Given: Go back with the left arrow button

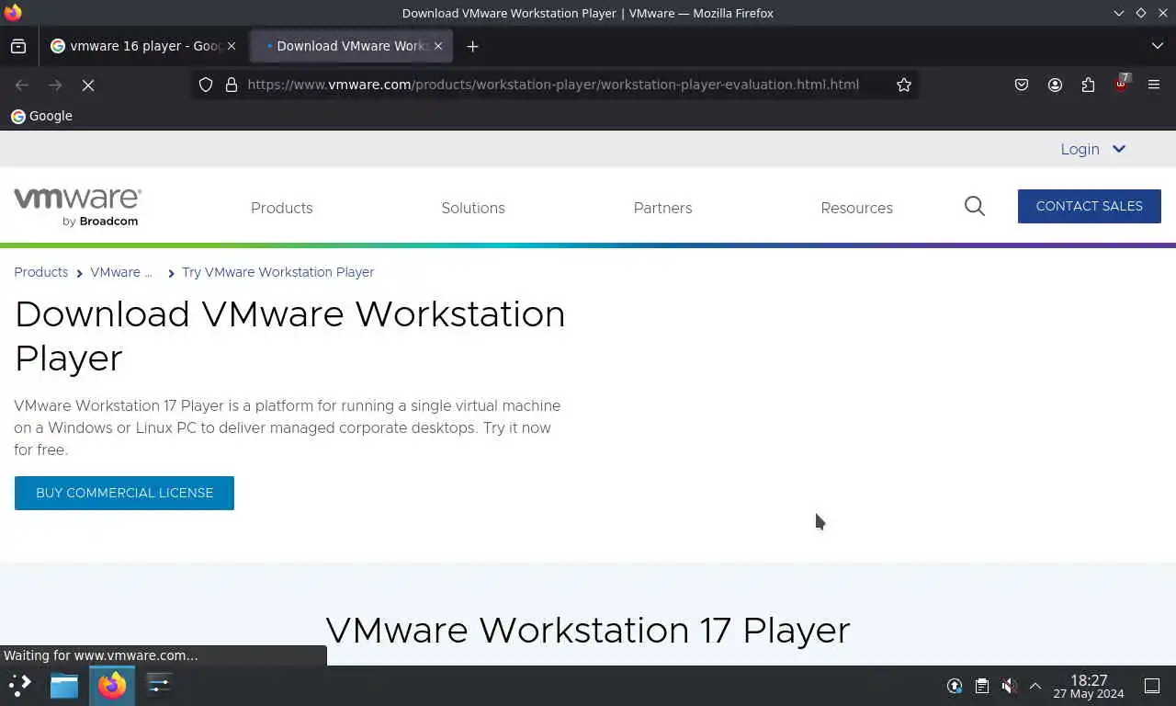Looking at the screenshot, I should [x=22, y=85].
